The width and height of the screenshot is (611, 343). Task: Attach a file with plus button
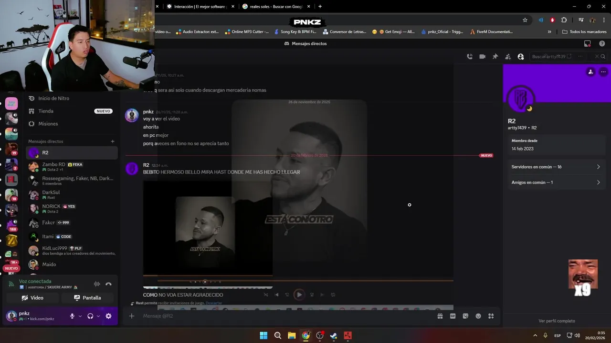[132, 316]
